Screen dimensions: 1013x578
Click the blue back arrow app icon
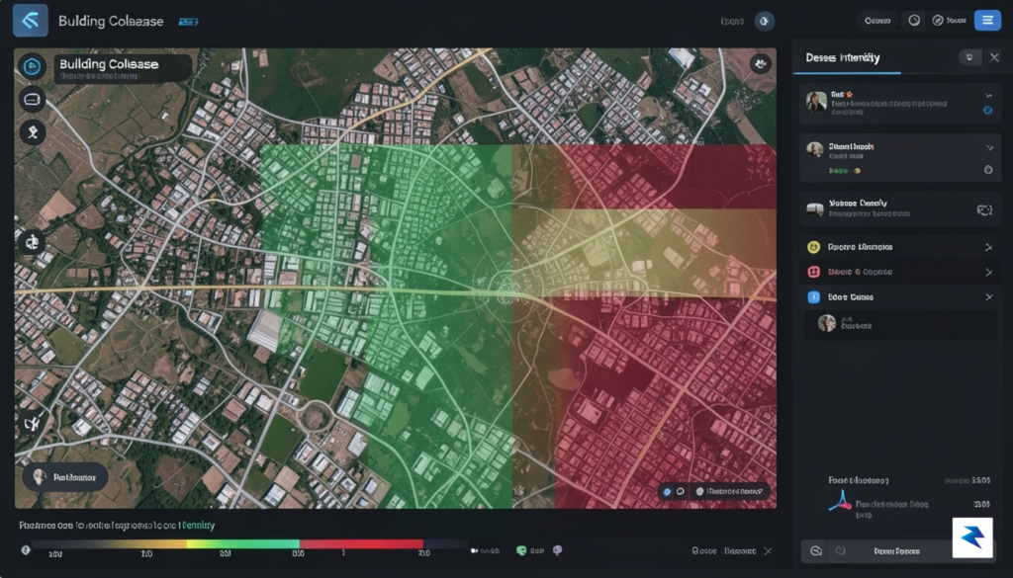pos(31,20)
